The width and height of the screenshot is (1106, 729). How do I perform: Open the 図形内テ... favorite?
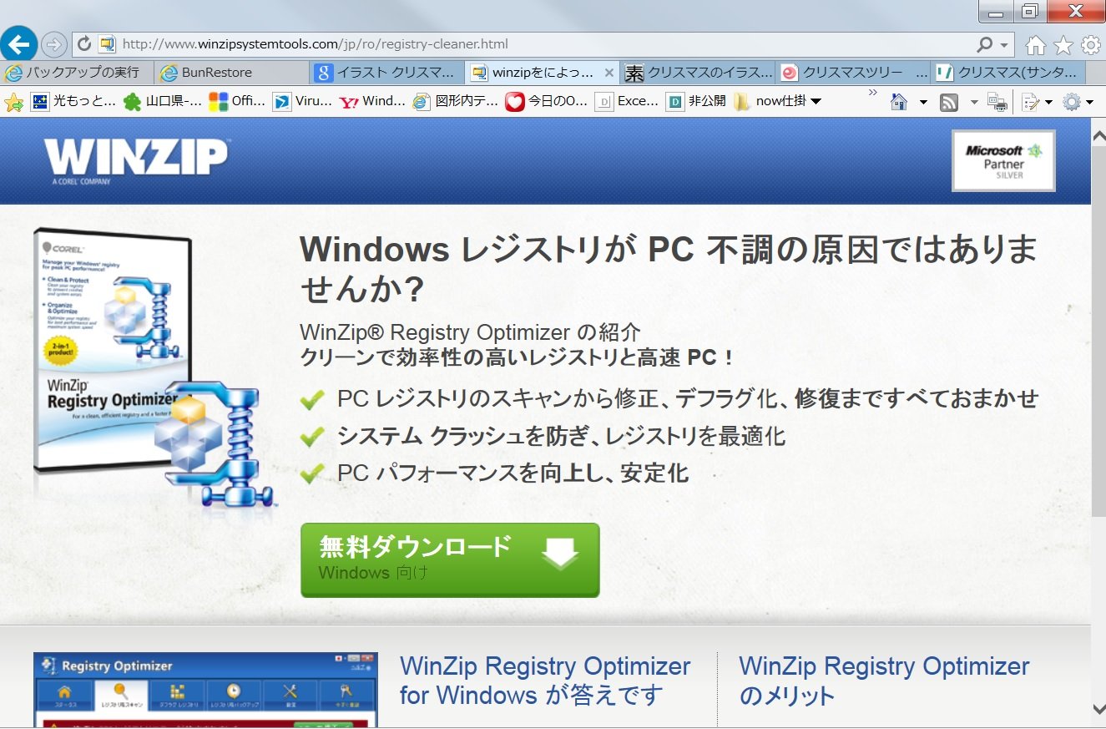pos(456,102)
